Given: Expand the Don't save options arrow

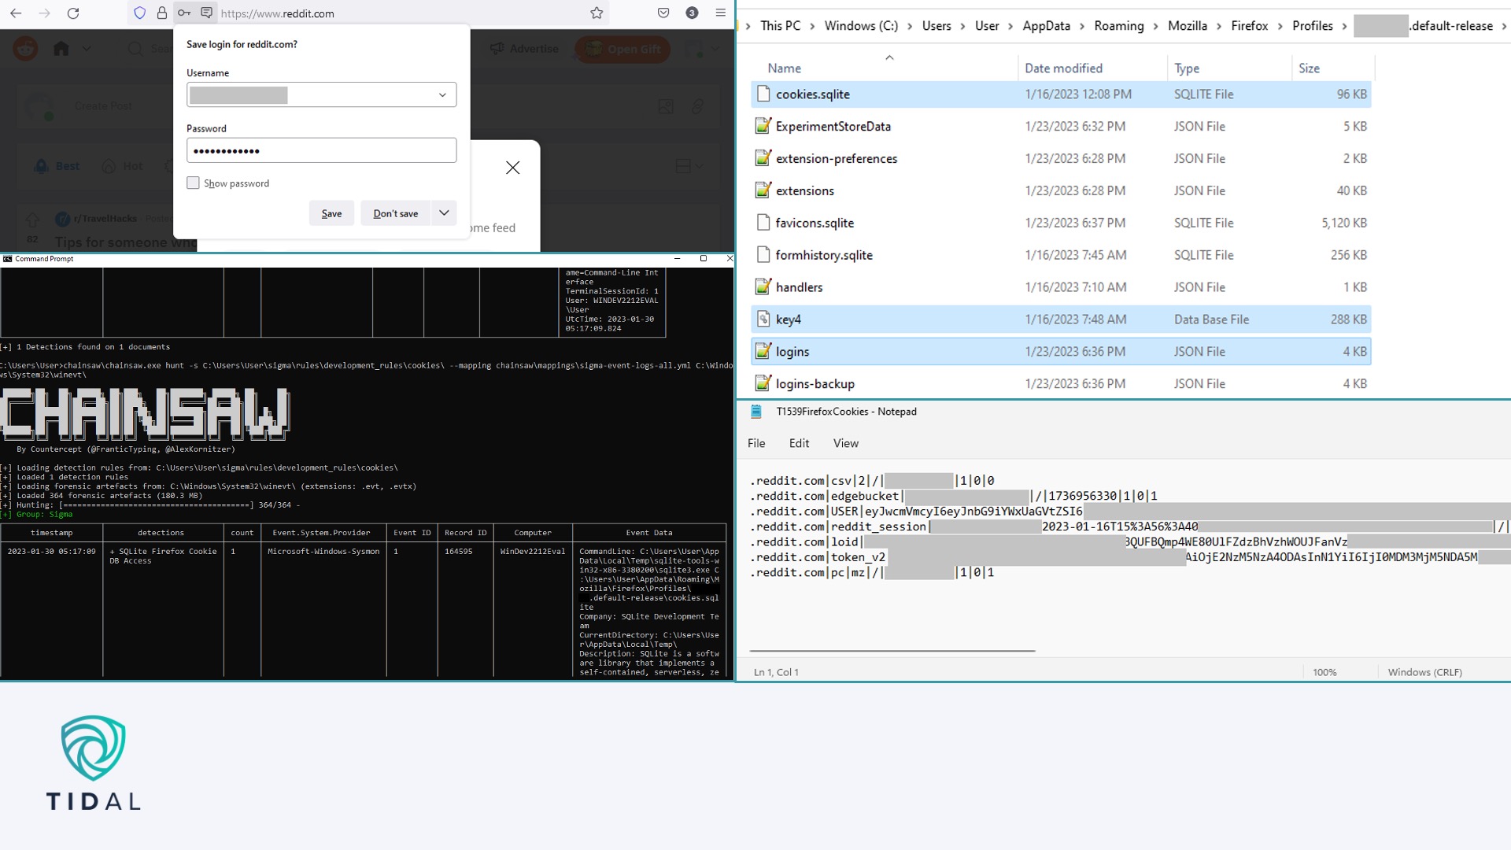Looking at the screenshot, I should click(x=444, y=213).
